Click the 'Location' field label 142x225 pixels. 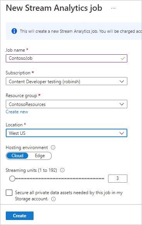[x=14, y=125]
